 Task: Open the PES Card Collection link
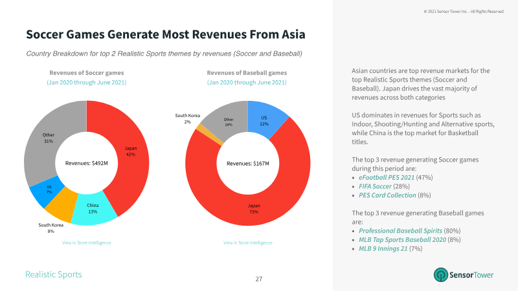pyautogui.click(x=387, y=195)
